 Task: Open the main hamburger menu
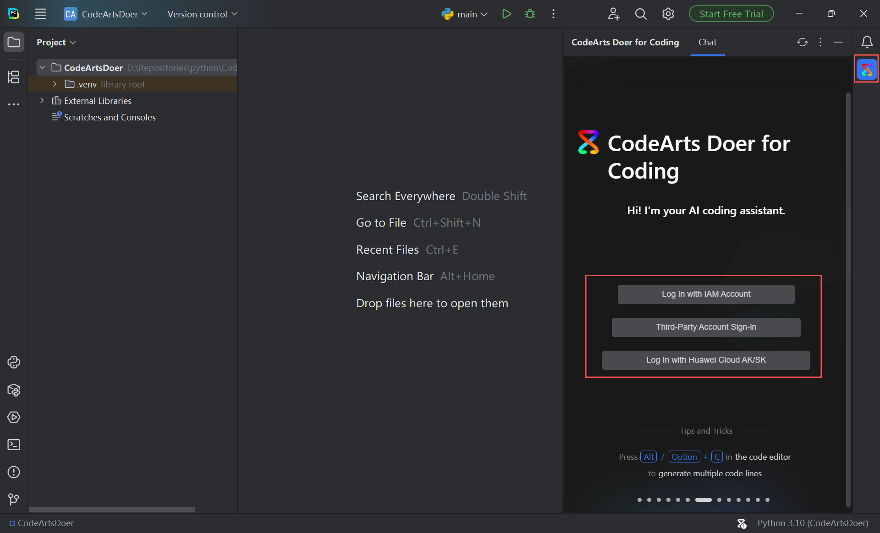(40, 14)
